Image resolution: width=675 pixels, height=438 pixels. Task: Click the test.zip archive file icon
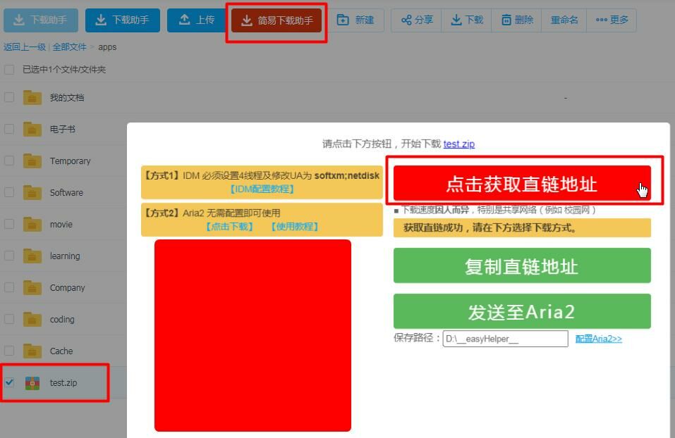pos(32,382)
